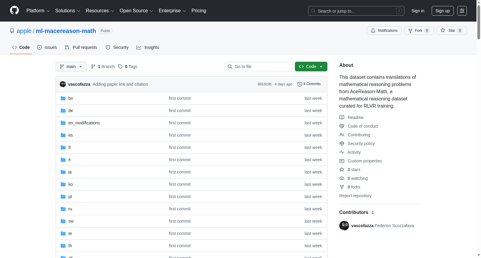This screenshot has width=481, height=258.
Task: Open the Insights tab
Action: [x=148, y=47]
